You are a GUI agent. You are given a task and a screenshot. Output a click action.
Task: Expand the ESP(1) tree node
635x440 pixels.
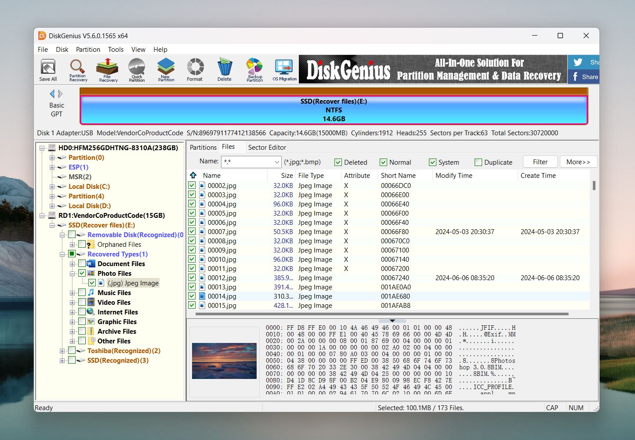pyautogui.click(x=52, y=167)
